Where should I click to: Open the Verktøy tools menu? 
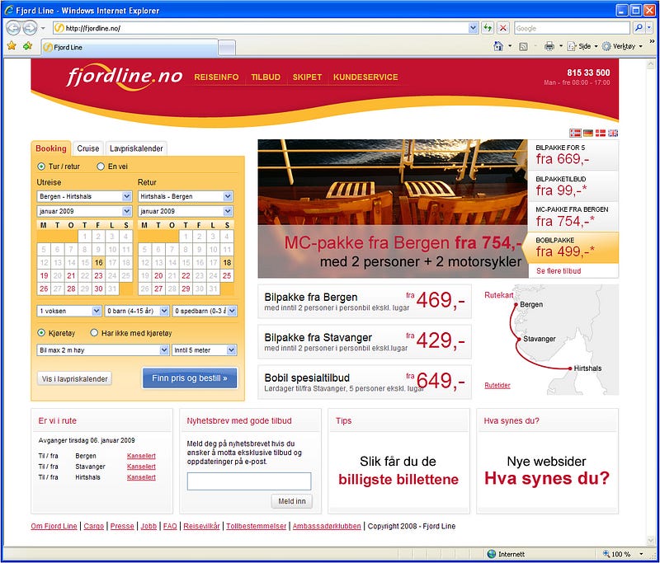pos(622,46)
